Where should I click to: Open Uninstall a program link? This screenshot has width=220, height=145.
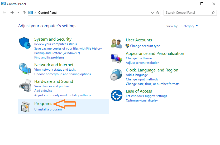(48, 109)
